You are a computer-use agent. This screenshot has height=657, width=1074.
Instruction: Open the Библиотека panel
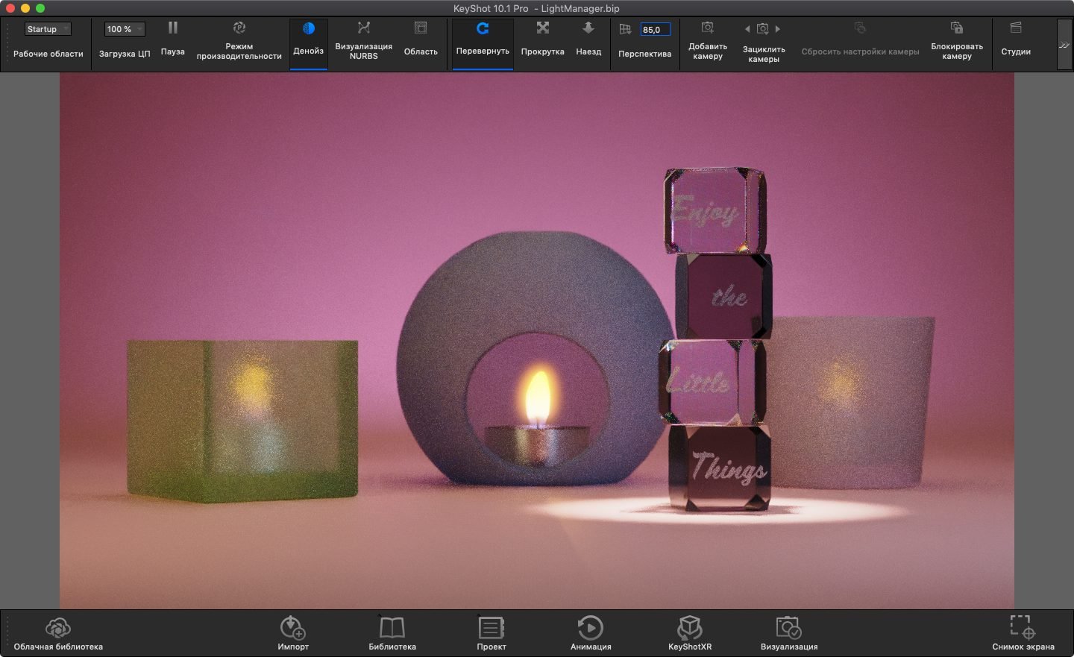(393, 631)
